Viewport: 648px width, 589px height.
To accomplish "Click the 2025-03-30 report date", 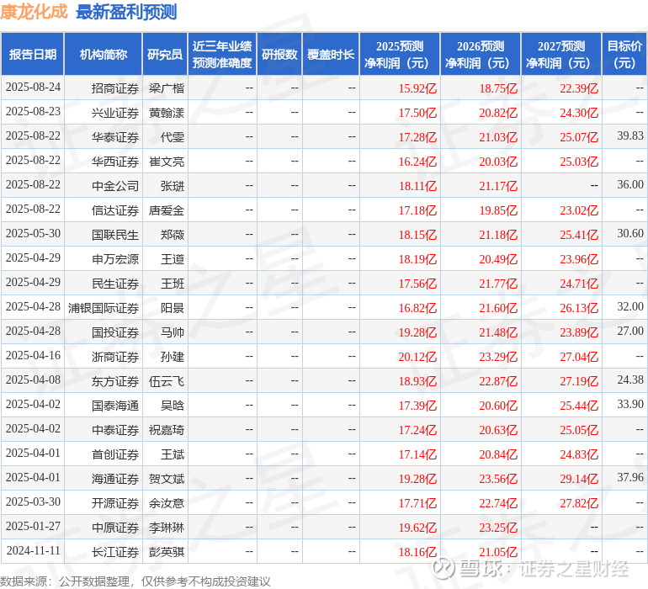I will pyautogui.click(x=33, y=501).
